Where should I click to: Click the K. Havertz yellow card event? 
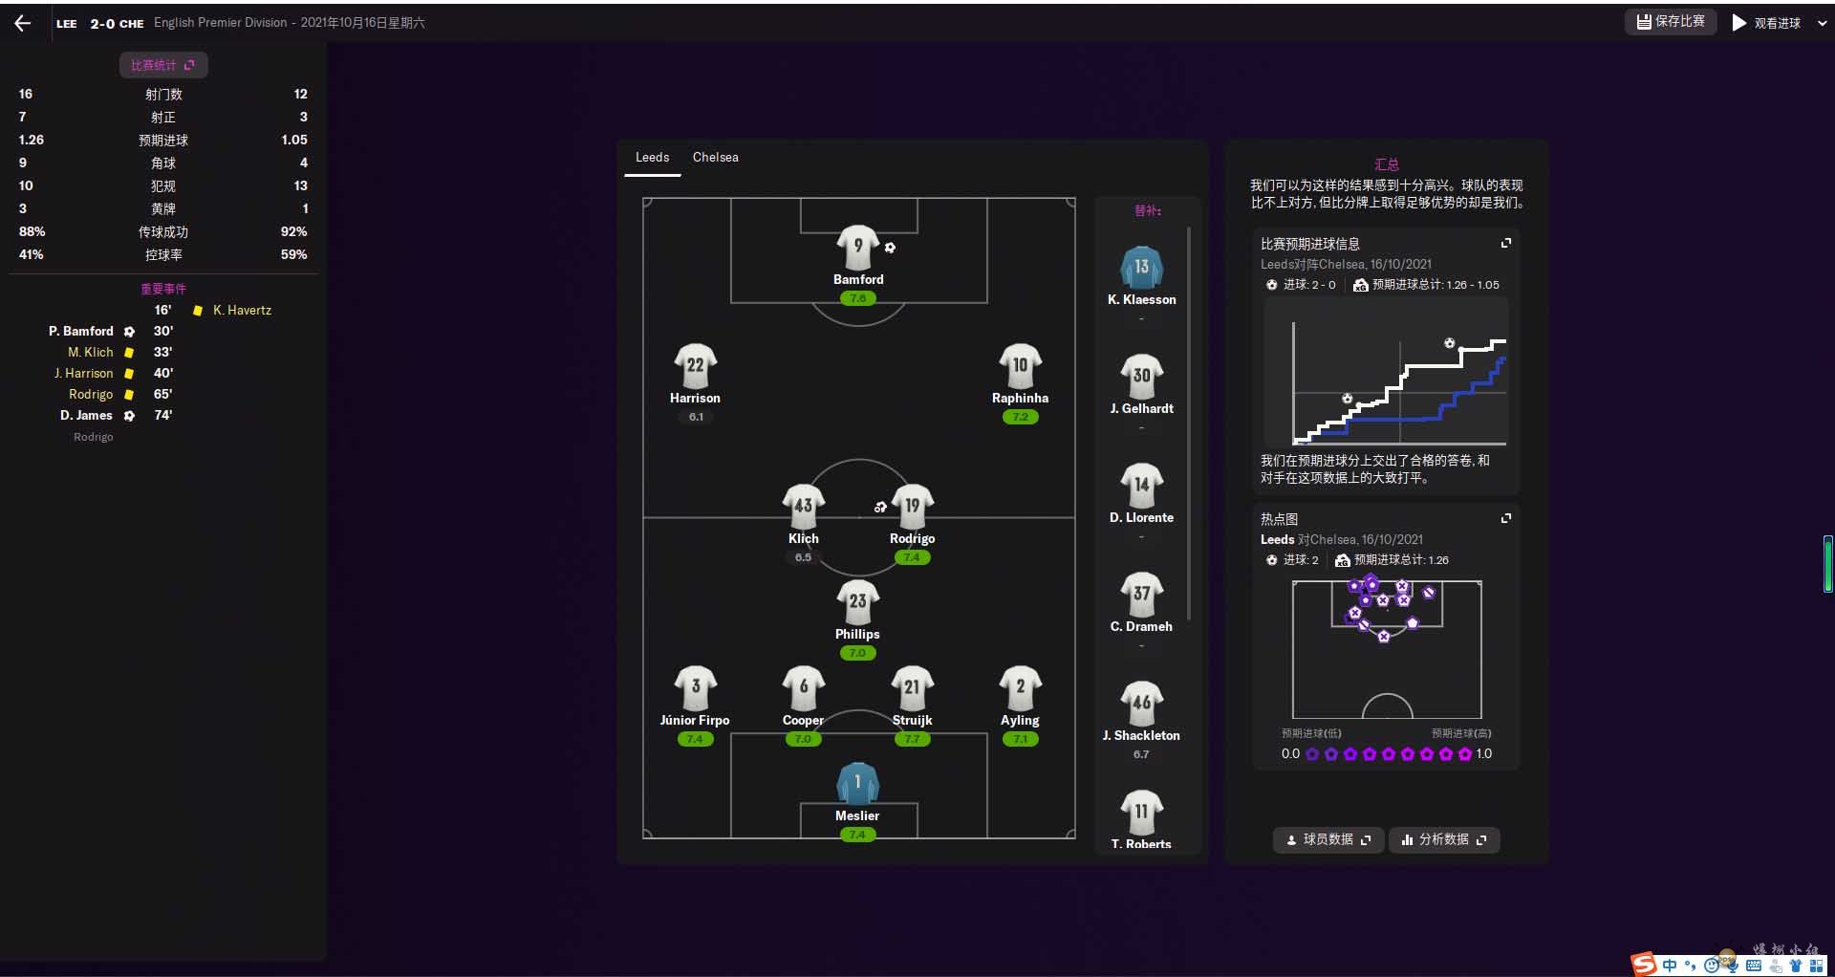tap(233, 311)
